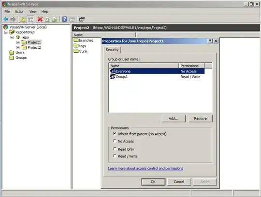Click the Export List toolbar icon
Screen dimensions: 261x197
(55, 19)
